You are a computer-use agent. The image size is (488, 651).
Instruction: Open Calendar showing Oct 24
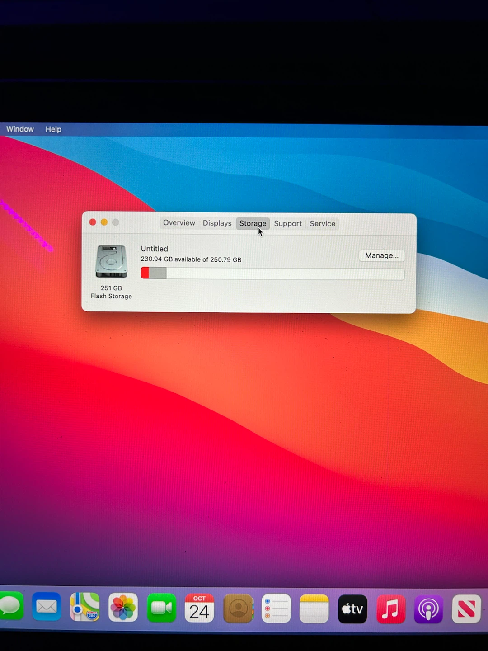pyautogui.click(x=199, y=608)
